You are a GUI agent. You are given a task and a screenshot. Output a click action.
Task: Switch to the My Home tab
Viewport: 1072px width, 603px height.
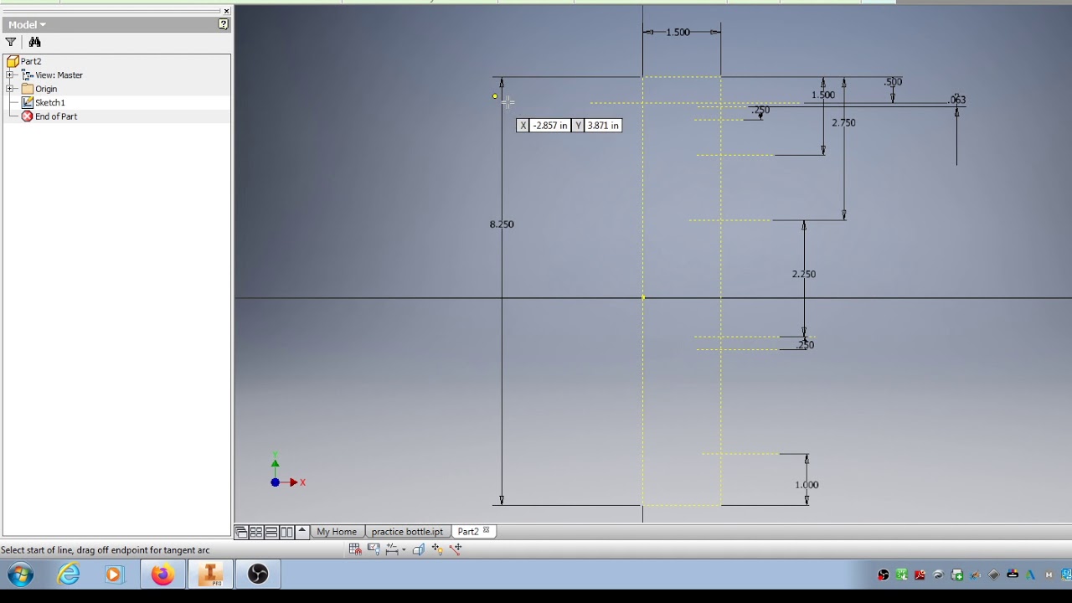pos(337,532)
